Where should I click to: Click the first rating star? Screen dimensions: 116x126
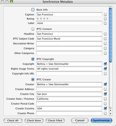coord(38,18)
